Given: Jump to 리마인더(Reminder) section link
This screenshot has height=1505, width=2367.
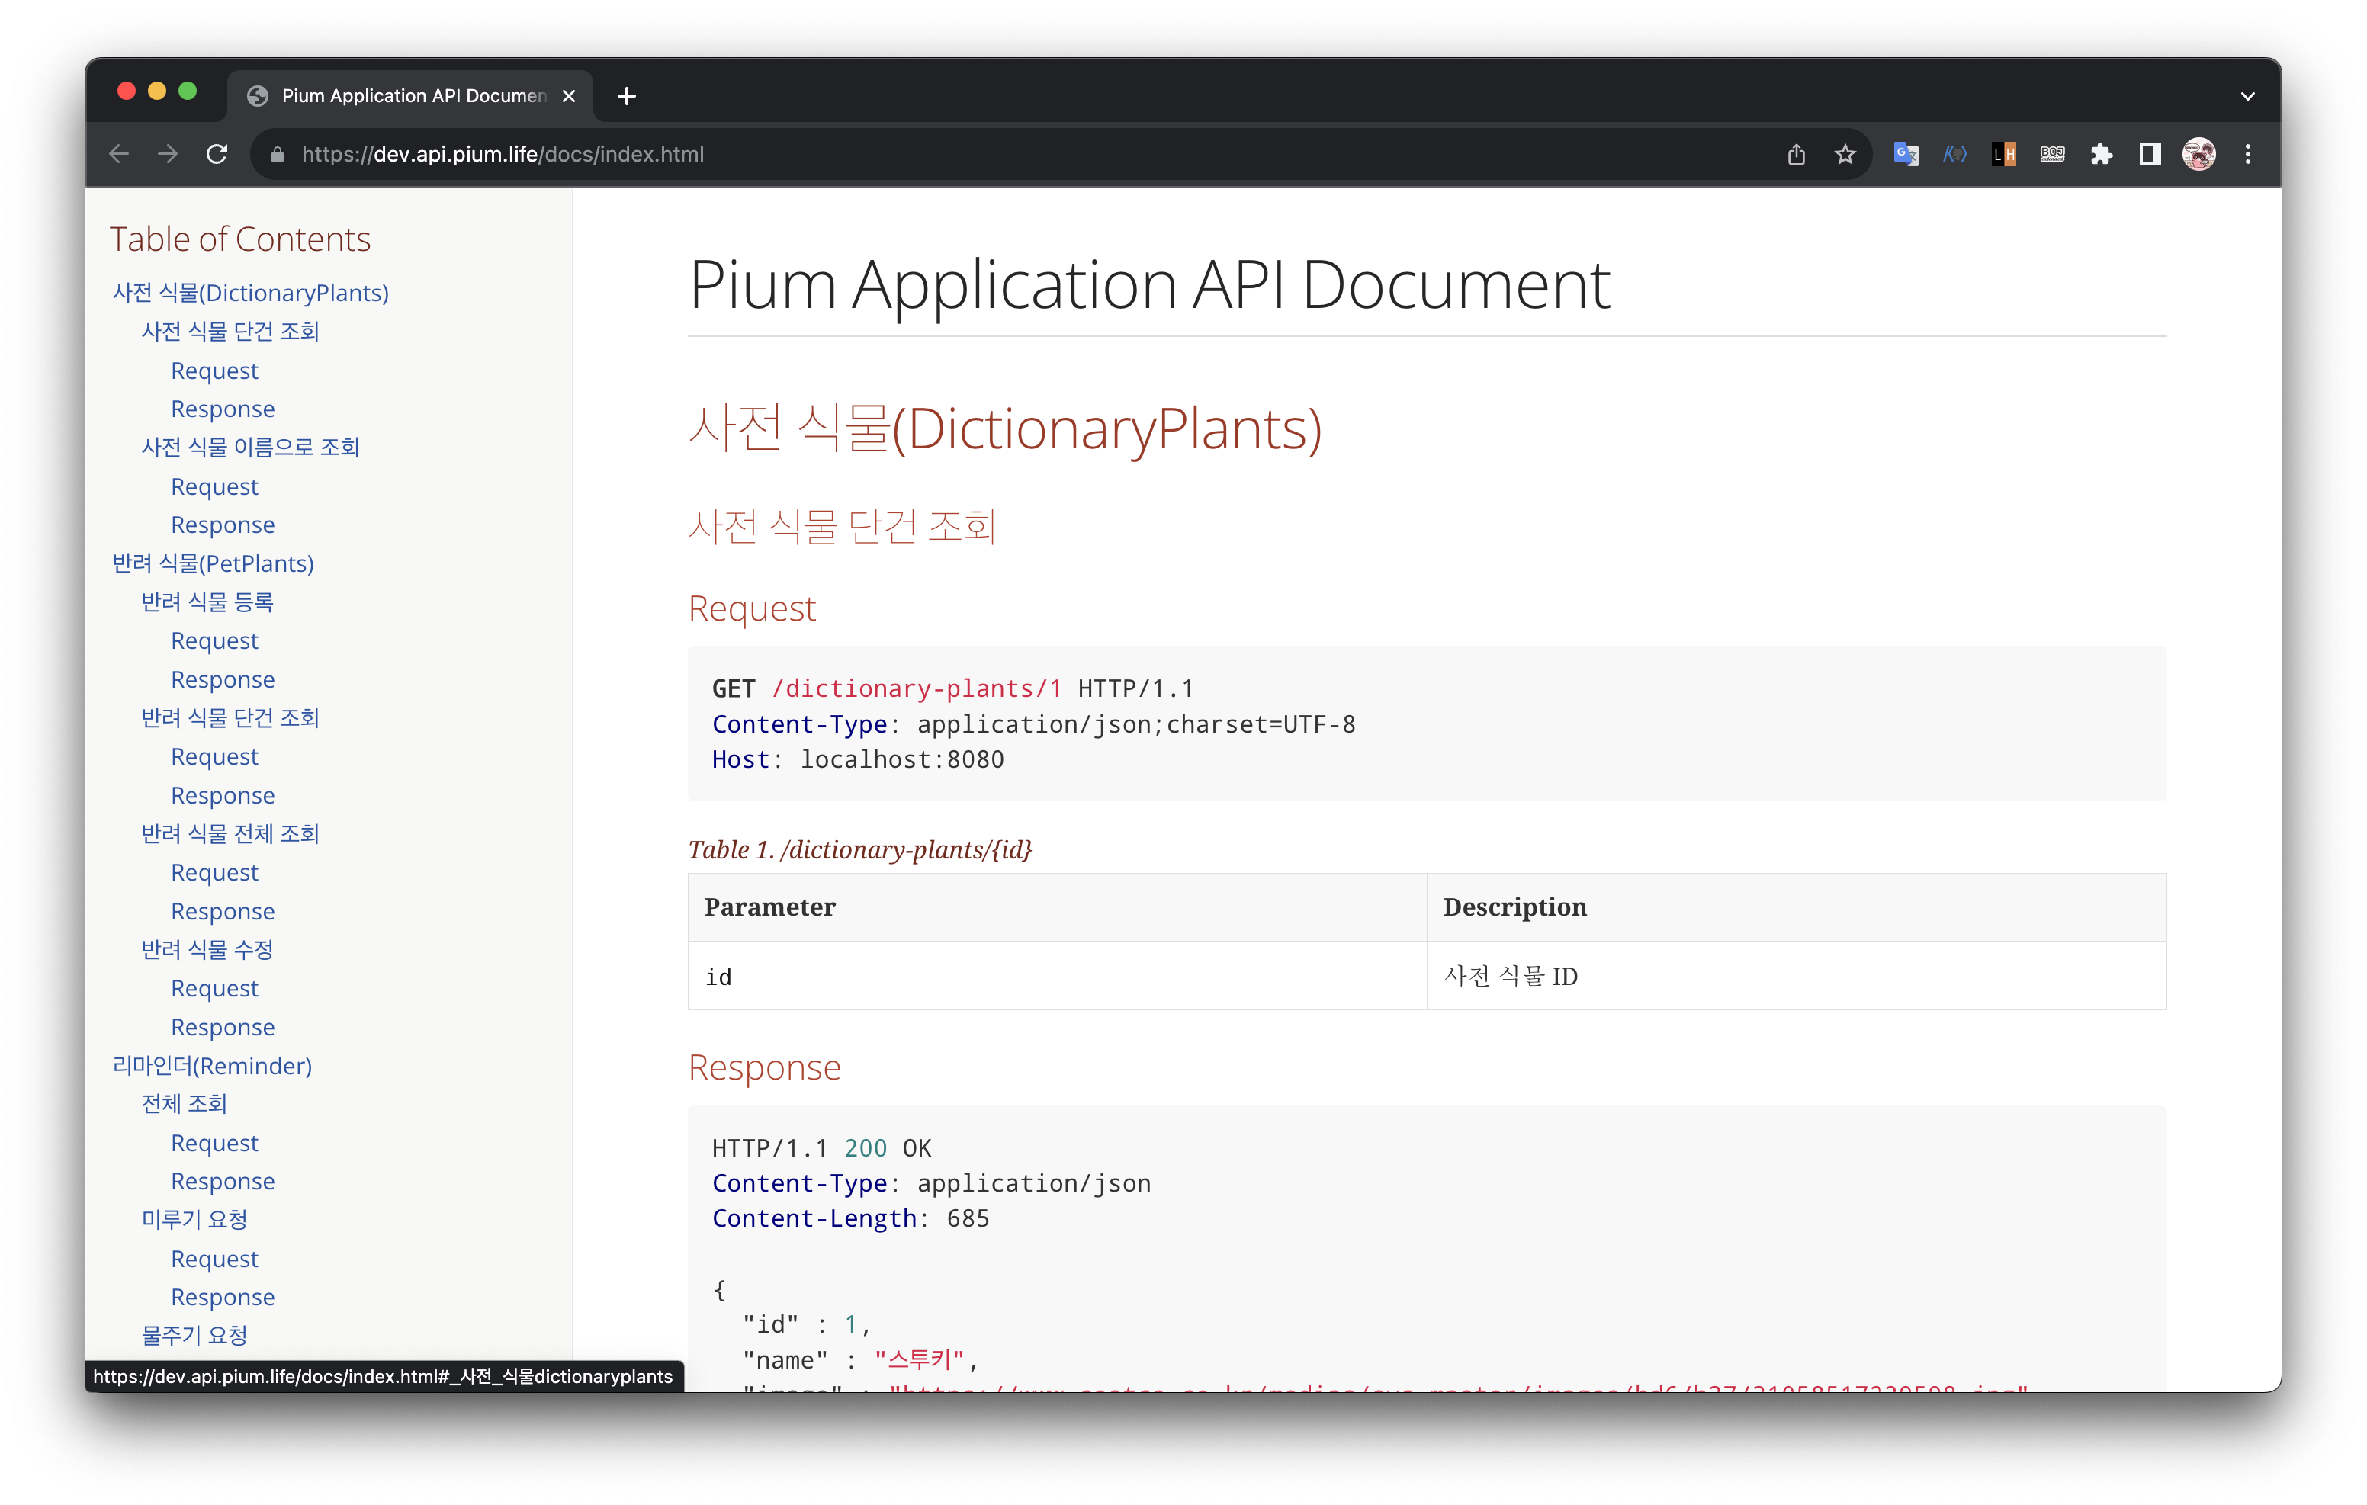Looking at the screenshot, I should point(212,1066).
